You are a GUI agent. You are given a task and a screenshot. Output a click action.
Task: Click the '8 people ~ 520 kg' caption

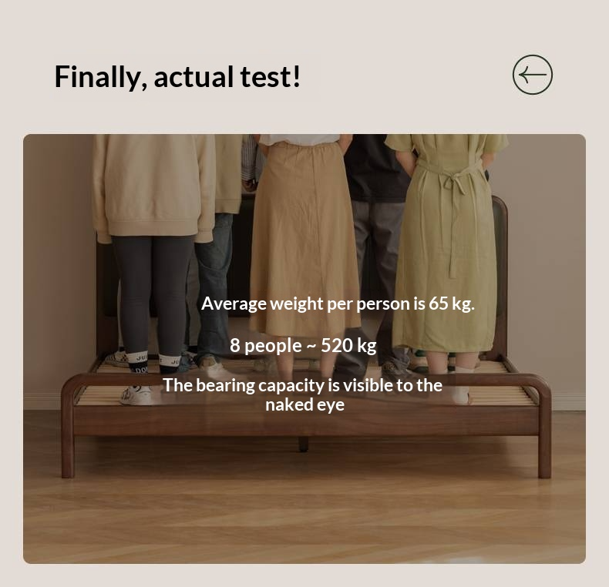[303, 346]
